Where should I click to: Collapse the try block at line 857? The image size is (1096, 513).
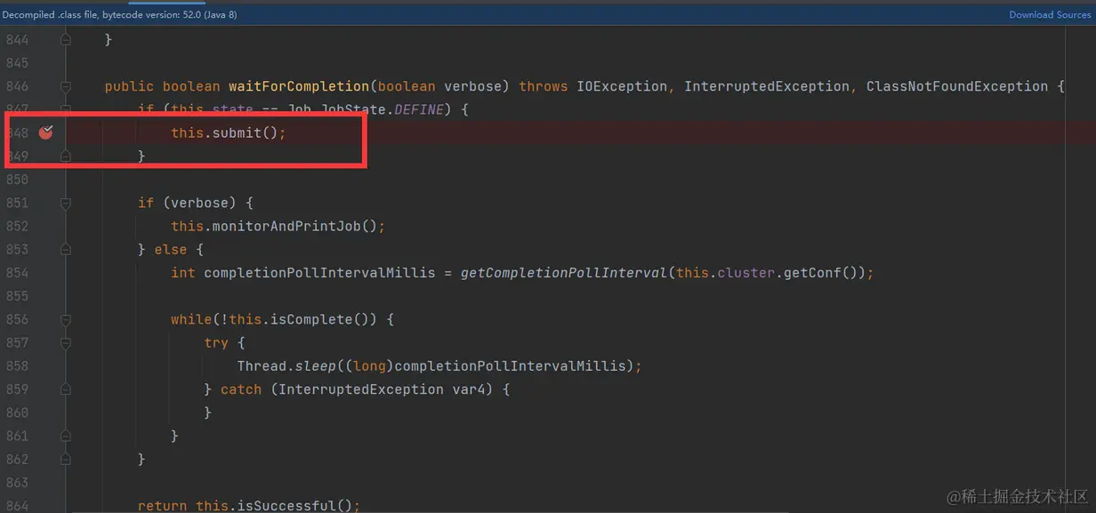coord(66,342)
